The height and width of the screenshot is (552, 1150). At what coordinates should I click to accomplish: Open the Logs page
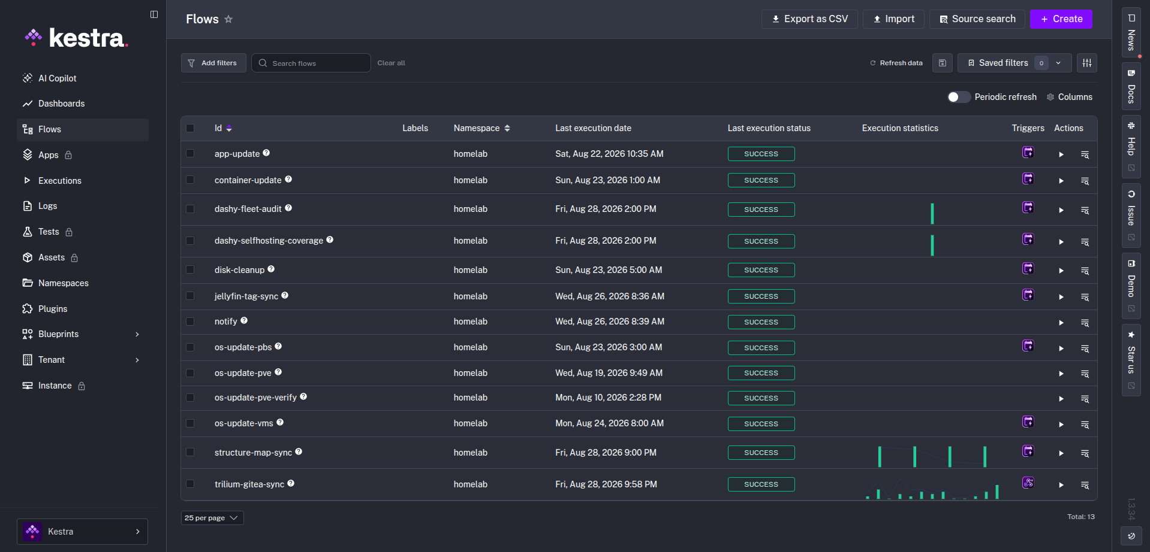click(83, 206)
